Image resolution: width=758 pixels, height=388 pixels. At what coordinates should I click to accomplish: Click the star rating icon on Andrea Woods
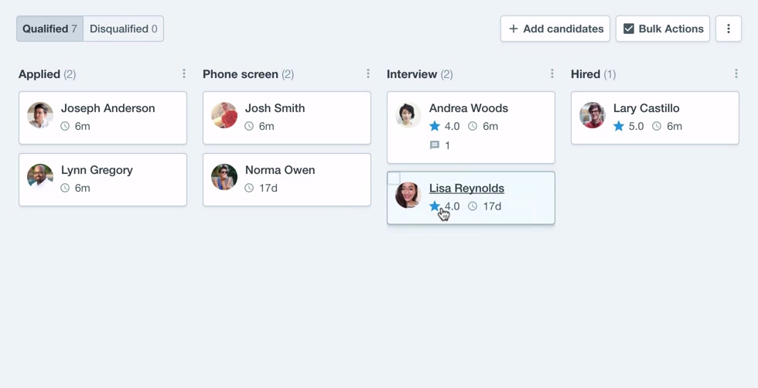click(x=435, y=126)
